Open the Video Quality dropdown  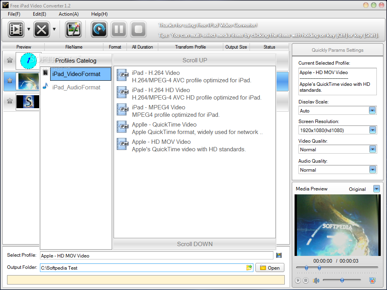tap(373, 149)
